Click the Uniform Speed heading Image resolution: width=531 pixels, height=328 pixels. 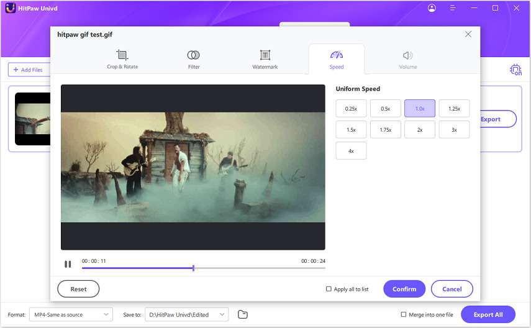coord(358,89)
